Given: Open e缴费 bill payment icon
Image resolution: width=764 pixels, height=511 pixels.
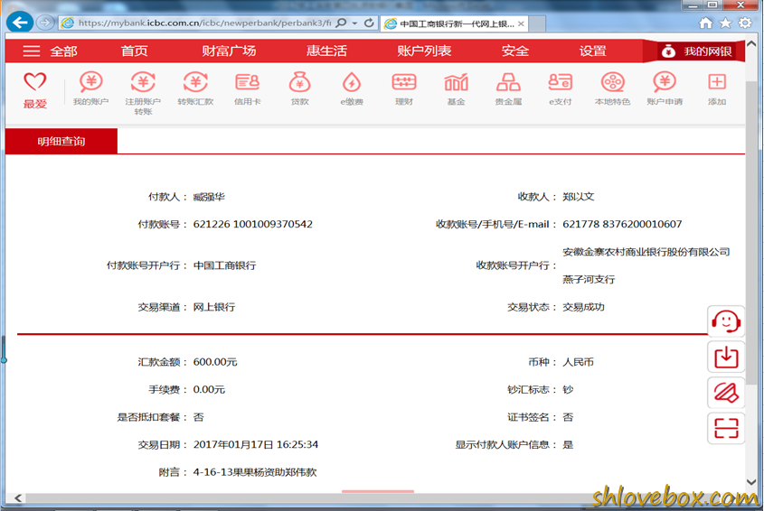Looking at the screenshot, I should coord(352,88).
